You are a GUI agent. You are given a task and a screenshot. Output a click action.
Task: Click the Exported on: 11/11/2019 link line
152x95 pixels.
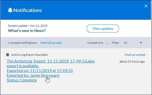pyautogui.click(x=40, y=71)
